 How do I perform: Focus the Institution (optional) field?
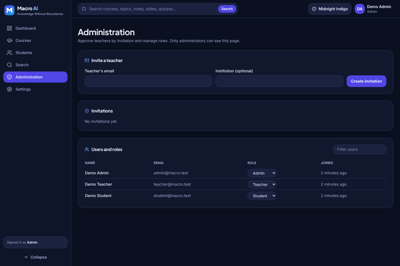coord(279,81)
